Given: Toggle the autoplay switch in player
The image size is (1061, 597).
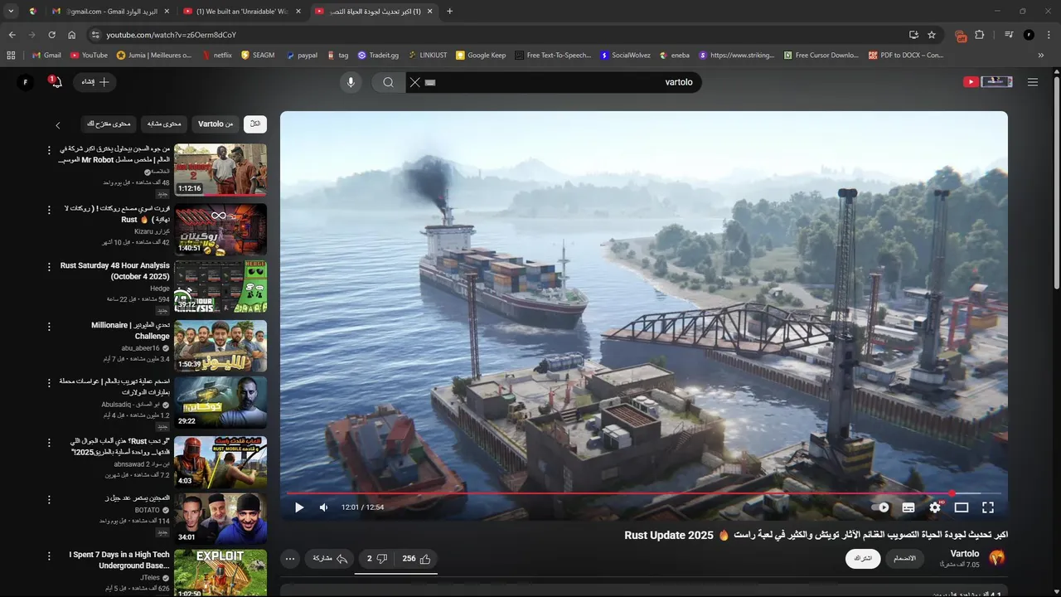Looking at the screenshot, I should [880, 507].
